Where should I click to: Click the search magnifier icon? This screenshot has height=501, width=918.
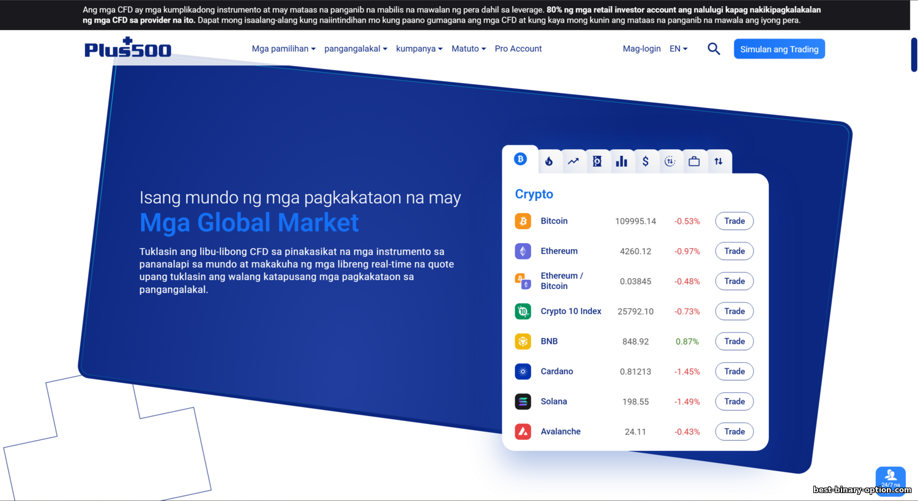(x=714, y=49)
